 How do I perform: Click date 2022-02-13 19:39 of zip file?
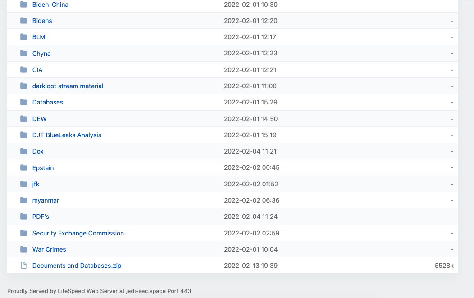click(x=251, y=266)
